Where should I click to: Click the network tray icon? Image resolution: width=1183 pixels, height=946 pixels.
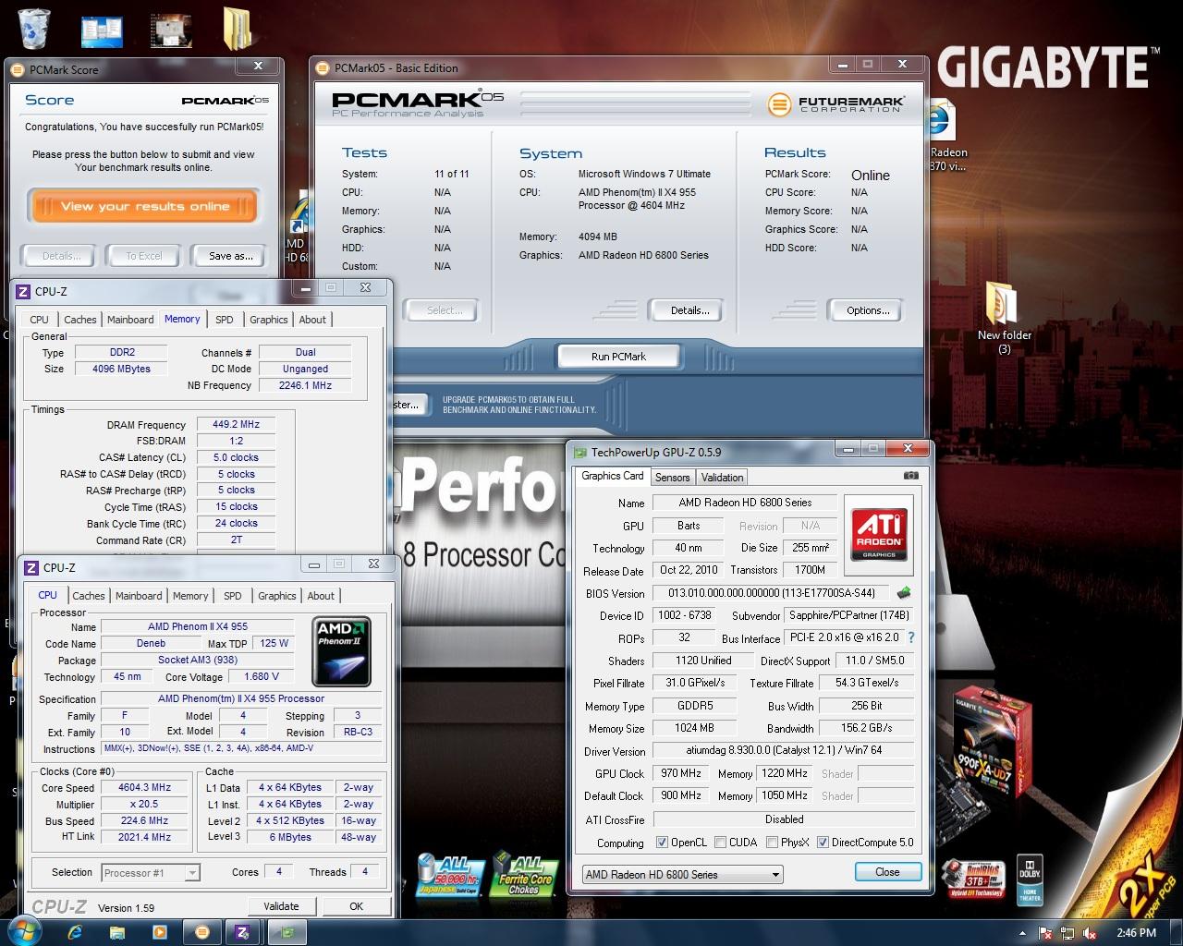(x=1067, y=933)
